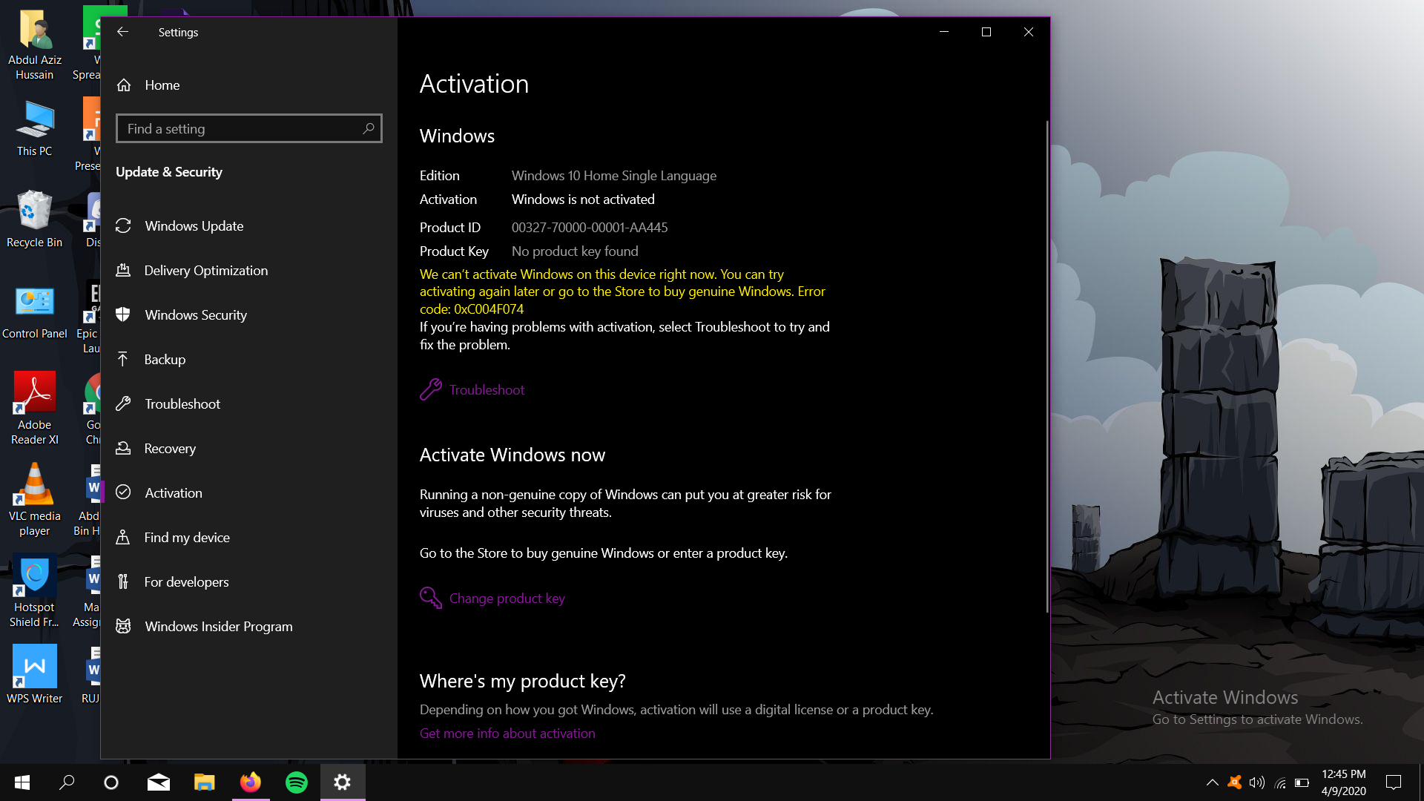Click Get more info about activation link
Viewport: 1424px width, 801px height.
click(507, 734)
